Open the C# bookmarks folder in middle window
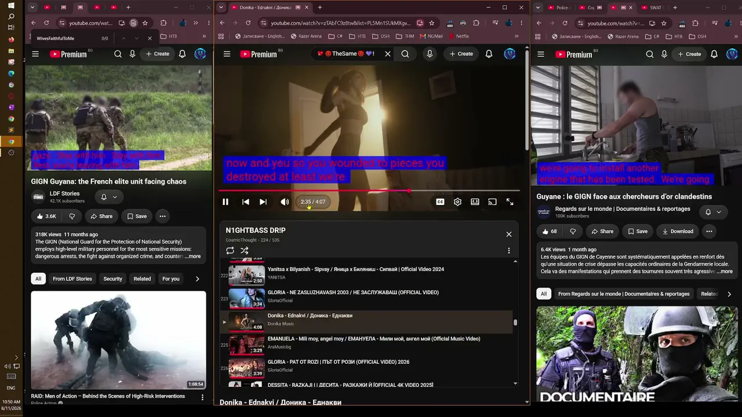Viewport: 742px width, 417px height. pos(335,36)
